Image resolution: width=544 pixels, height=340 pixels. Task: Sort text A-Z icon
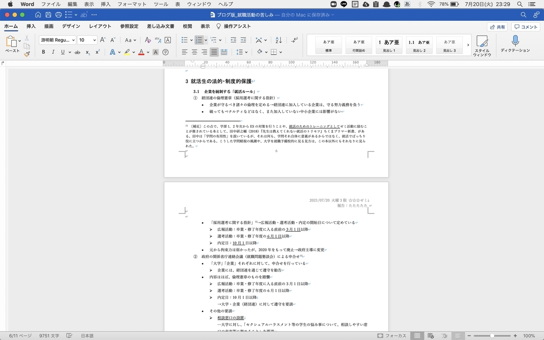coord(279,40)
